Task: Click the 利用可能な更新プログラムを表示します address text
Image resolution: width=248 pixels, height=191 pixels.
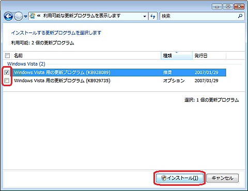Action: pos(82,16)
